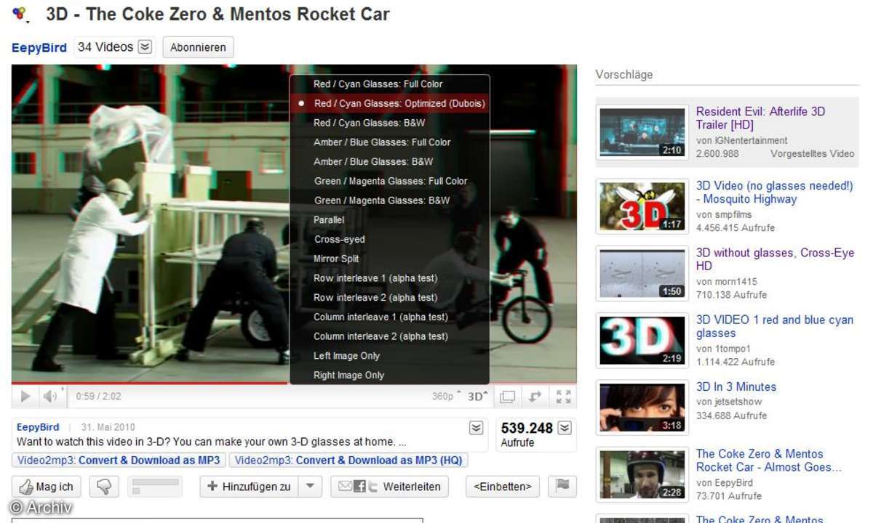Viewport: 873px width, 523px height.
Task: Open 3D VIDEO 1 red and blue cyan glasses link
Action: tap(775, 326)
